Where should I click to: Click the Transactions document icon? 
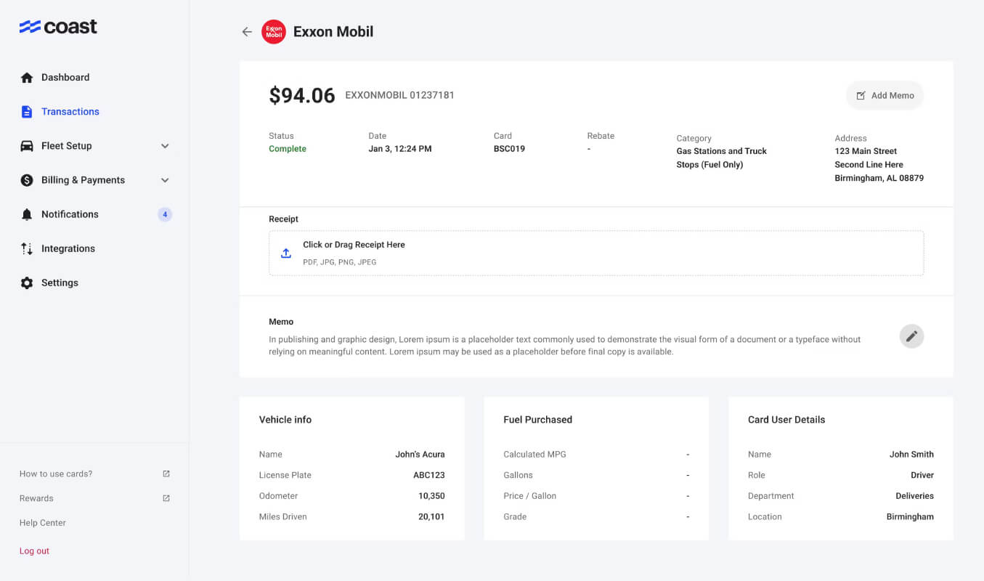pos(27,112)
